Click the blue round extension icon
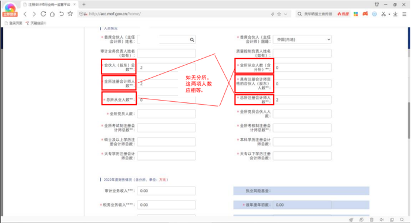The height and width of the screenshot is (223, 411). tap(375, 14)
